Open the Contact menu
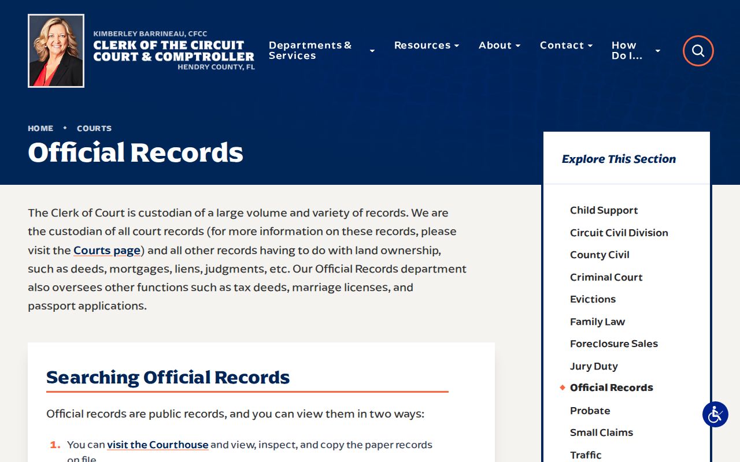The image size is (740, 462). pos(561,45)
